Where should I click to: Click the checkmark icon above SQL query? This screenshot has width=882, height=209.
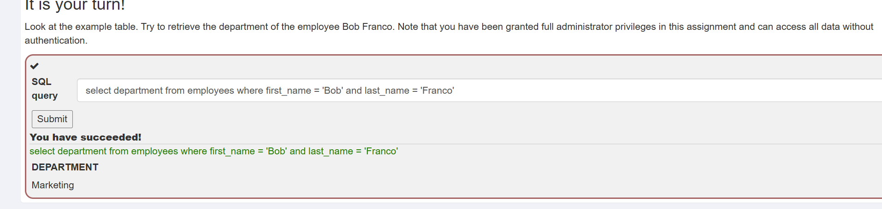[35, 66]
